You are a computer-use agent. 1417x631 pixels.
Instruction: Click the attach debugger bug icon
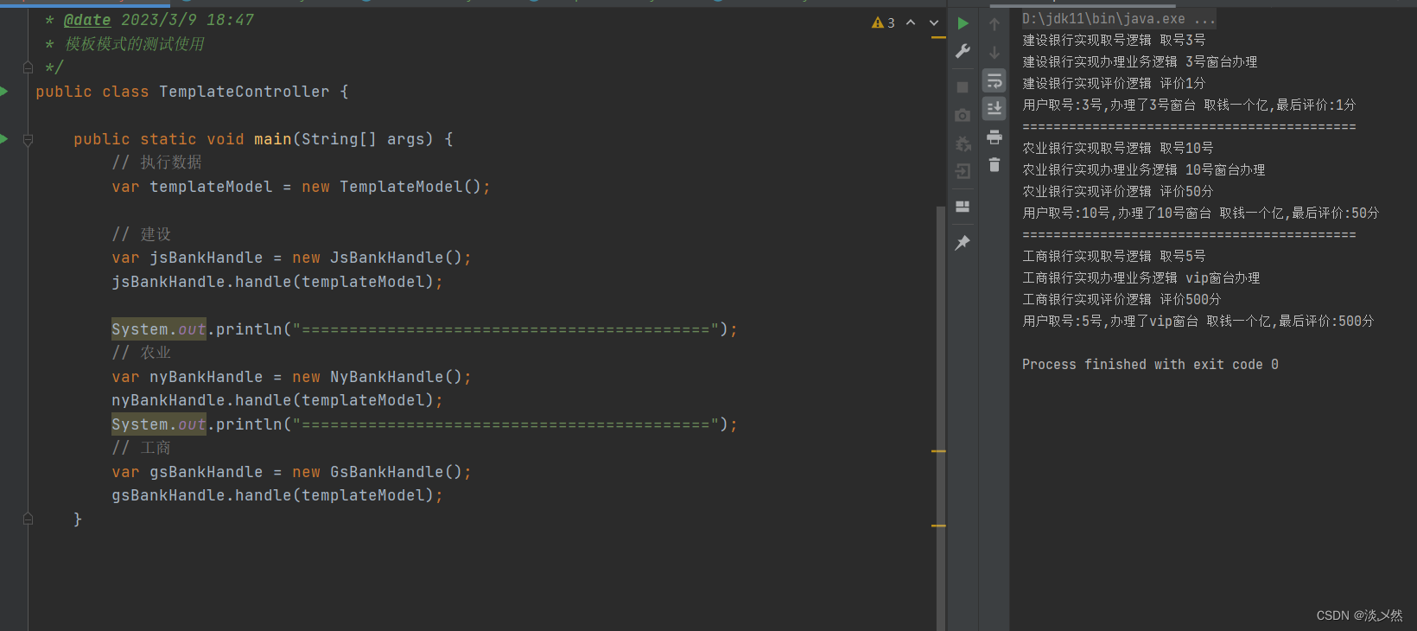tap(963, 143)
